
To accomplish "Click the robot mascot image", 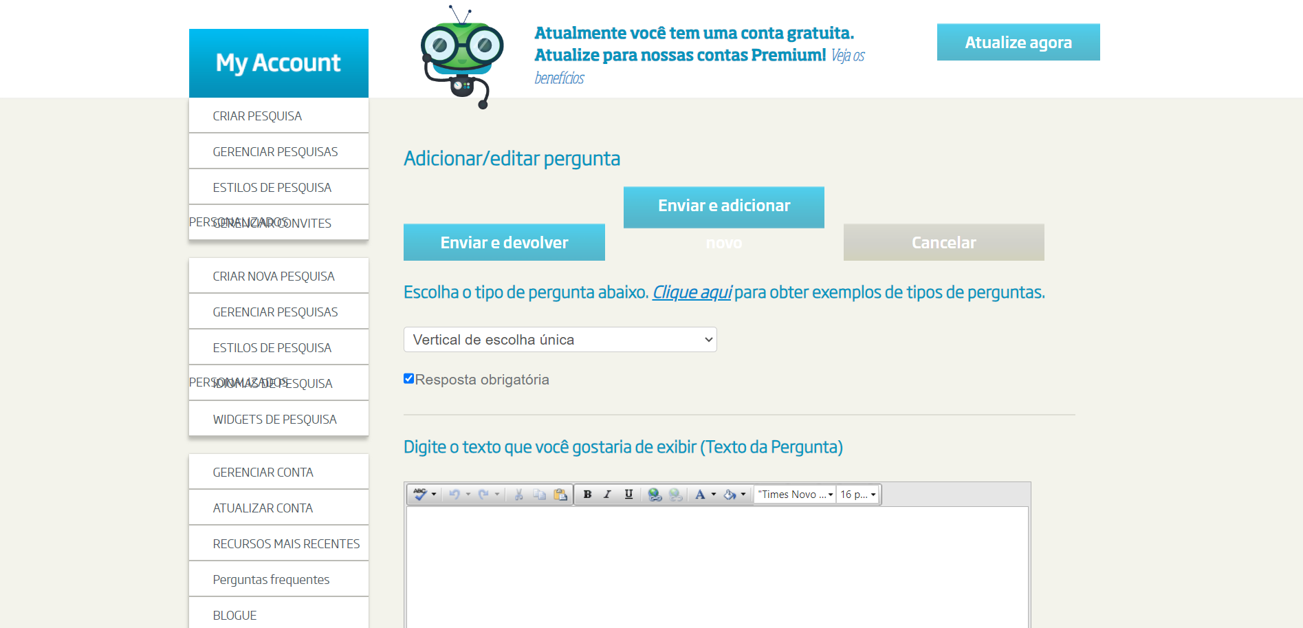I will 462,57.
